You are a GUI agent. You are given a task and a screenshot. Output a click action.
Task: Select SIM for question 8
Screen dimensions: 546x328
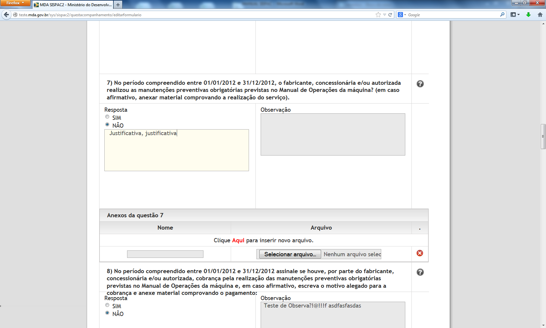pos(107,305)
